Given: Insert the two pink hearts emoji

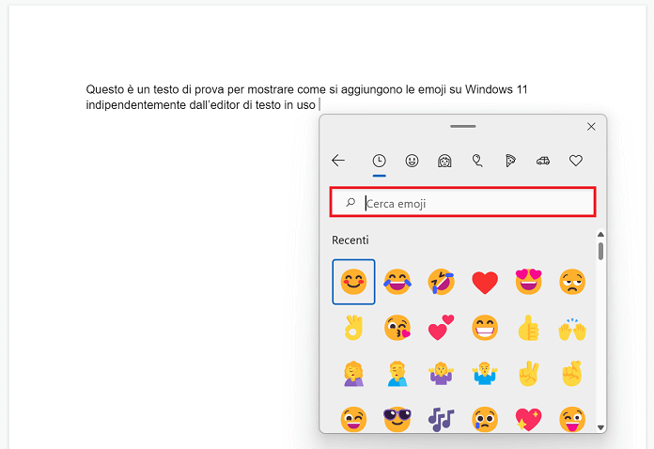Looking at the screenshot, I should click(x=442, y=328).
